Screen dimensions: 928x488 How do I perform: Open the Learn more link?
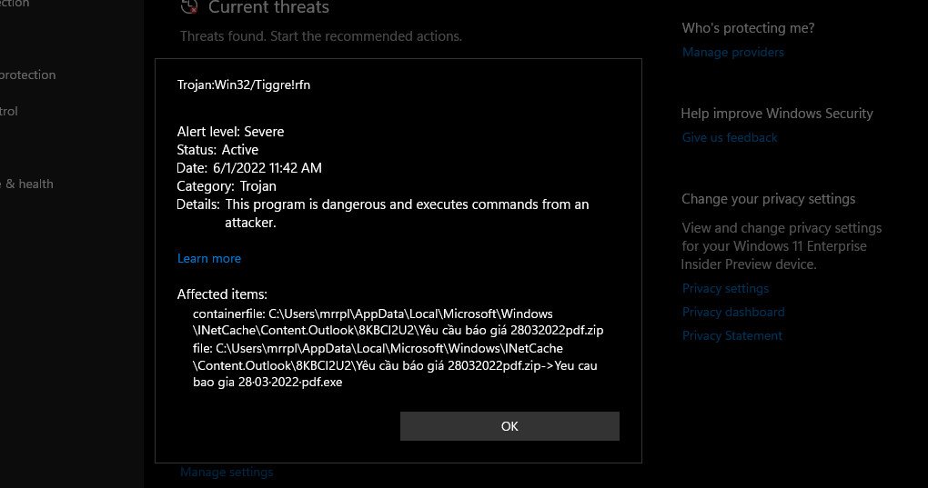[209, 258]
